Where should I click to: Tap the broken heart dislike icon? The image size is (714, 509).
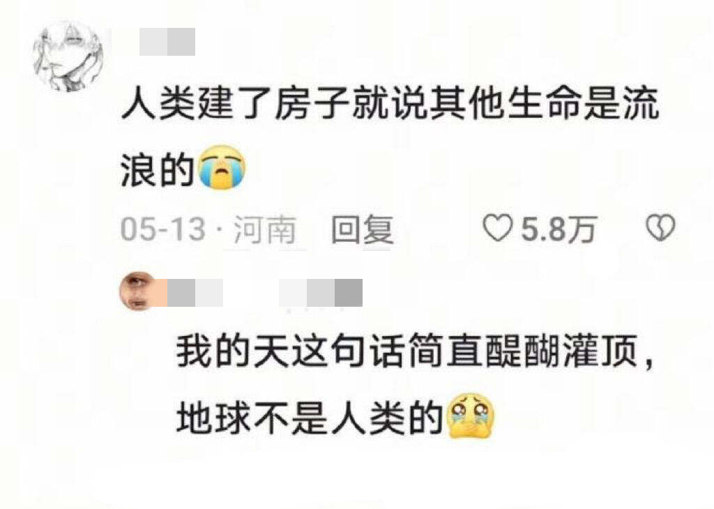[x=661, y=228]
